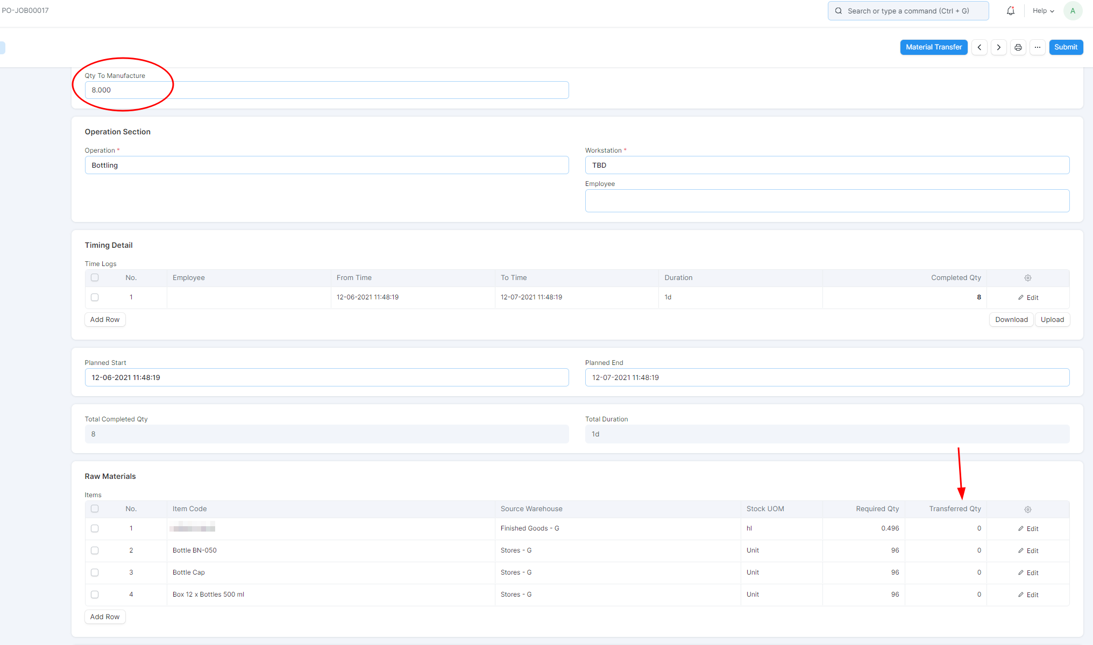Expand the Help dropdown menu

point(1043,11)
